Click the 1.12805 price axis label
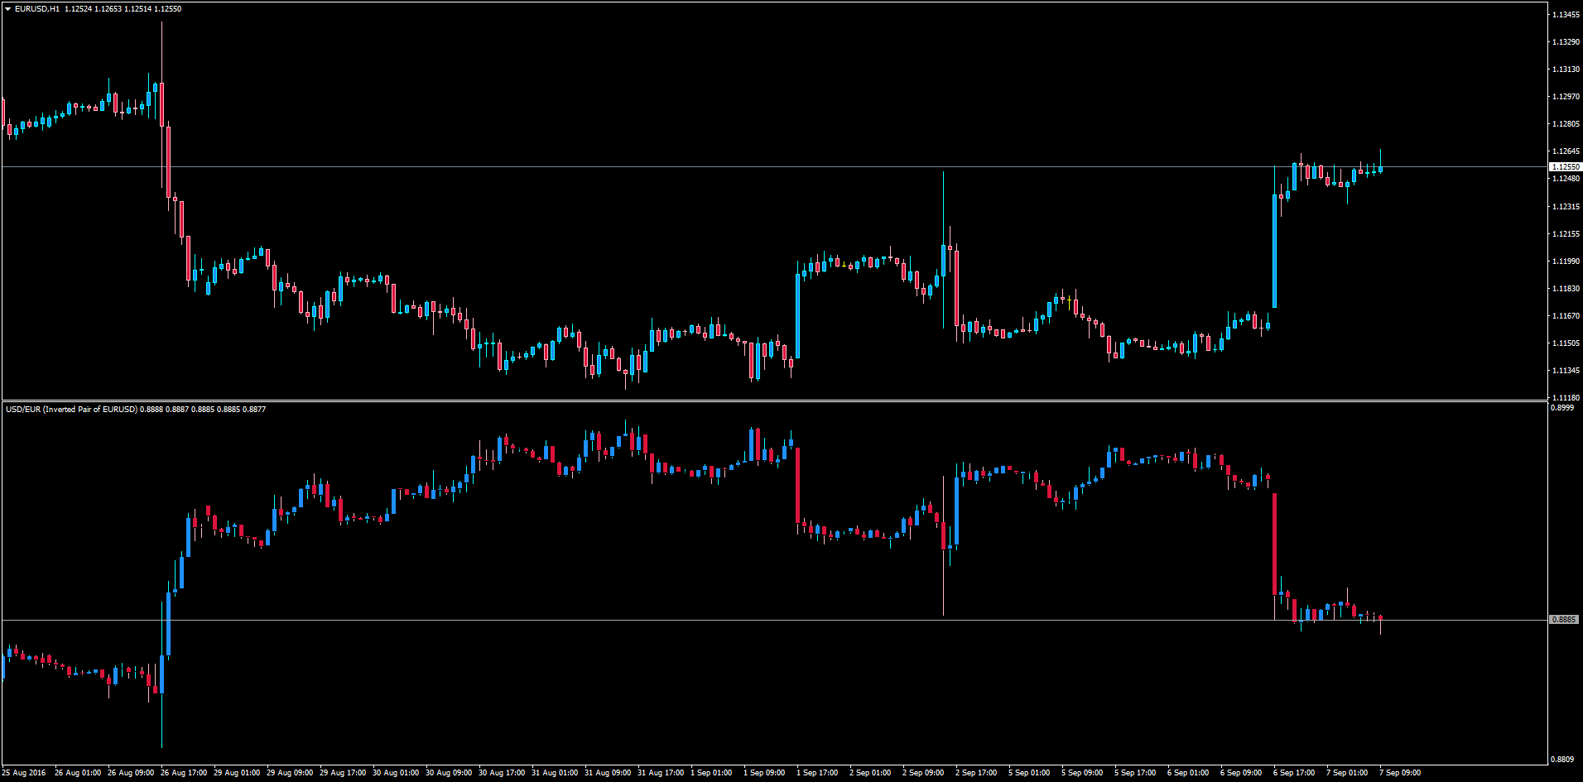 1566,124
